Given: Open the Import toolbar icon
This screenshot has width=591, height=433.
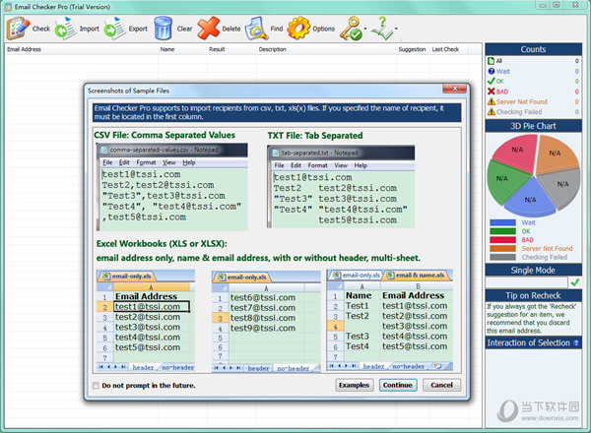Looking at the screenshot, I should pos(66,29).
